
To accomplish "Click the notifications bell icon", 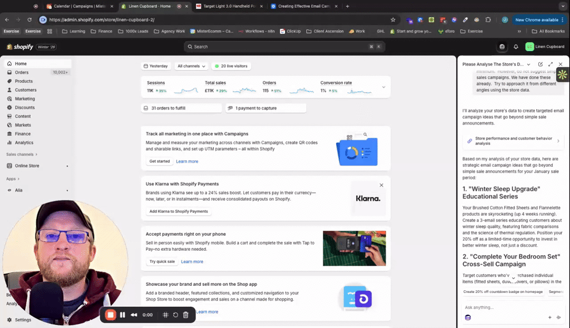I will click(x=517, y=47).
